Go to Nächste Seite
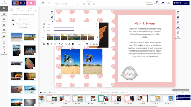The width and height of the screenshot is (191, 107). click(x=124, y=93)
